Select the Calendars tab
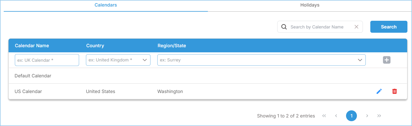 106,5
